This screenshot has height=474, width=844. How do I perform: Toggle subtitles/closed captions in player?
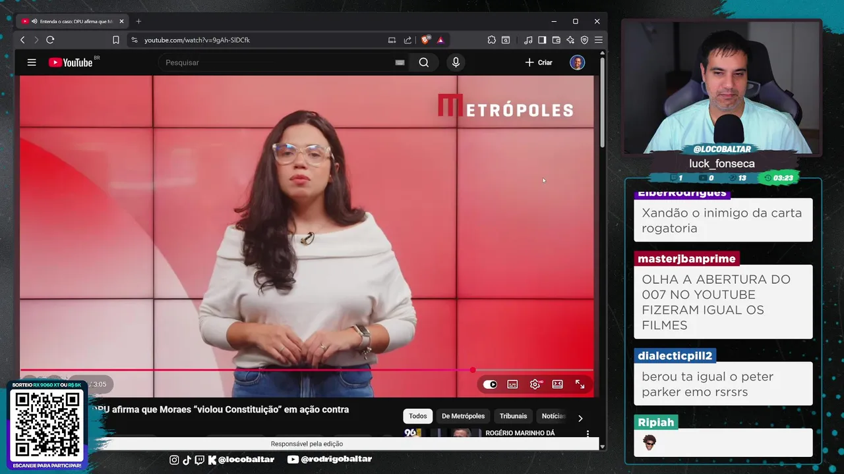(x=512, y=384)
